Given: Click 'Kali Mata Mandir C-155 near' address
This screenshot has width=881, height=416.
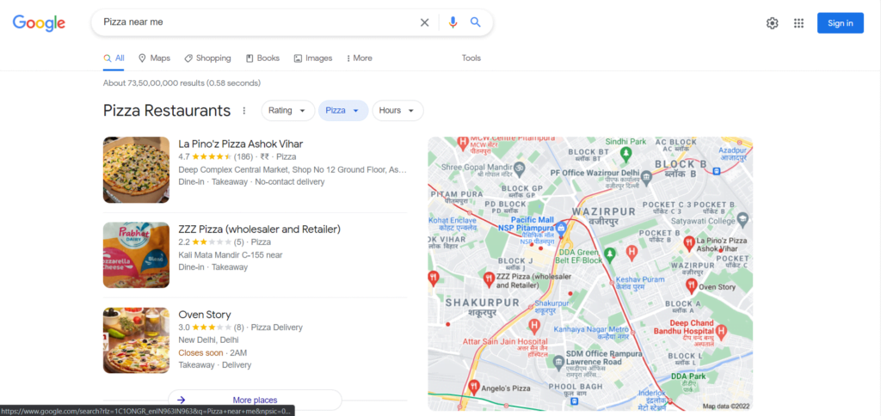Looking at the screenshot, I should click(231, 255).
